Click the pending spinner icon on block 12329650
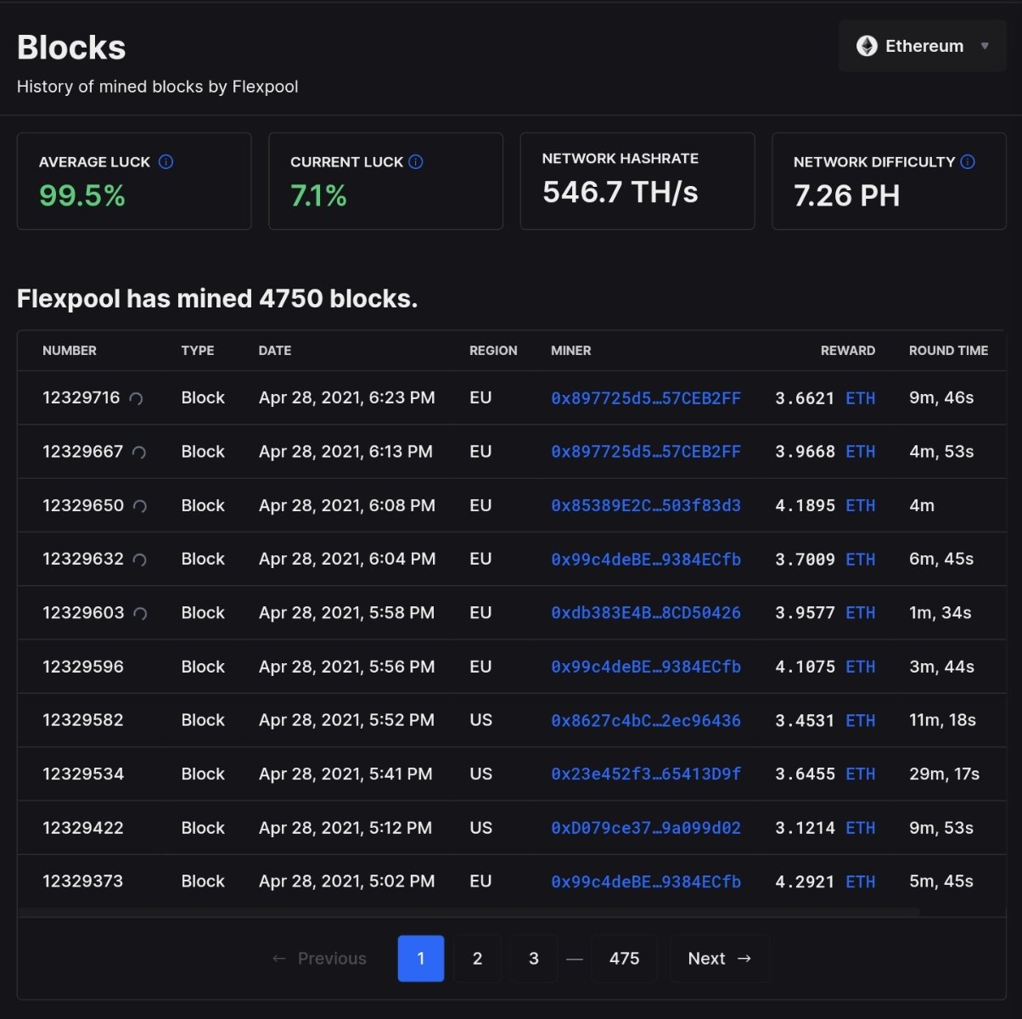1022x1019 pixels. point(140,506)
